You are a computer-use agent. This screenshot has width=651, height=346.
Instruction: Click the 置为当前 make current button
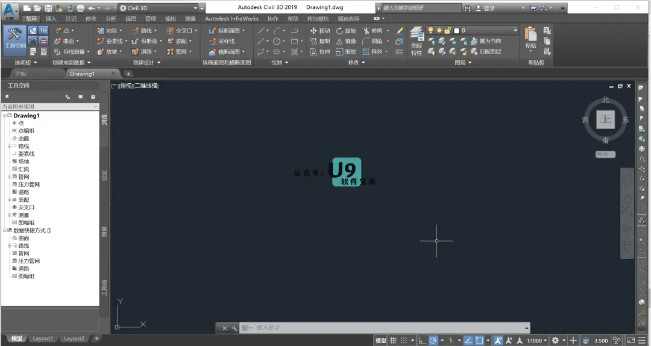point(486,41)
